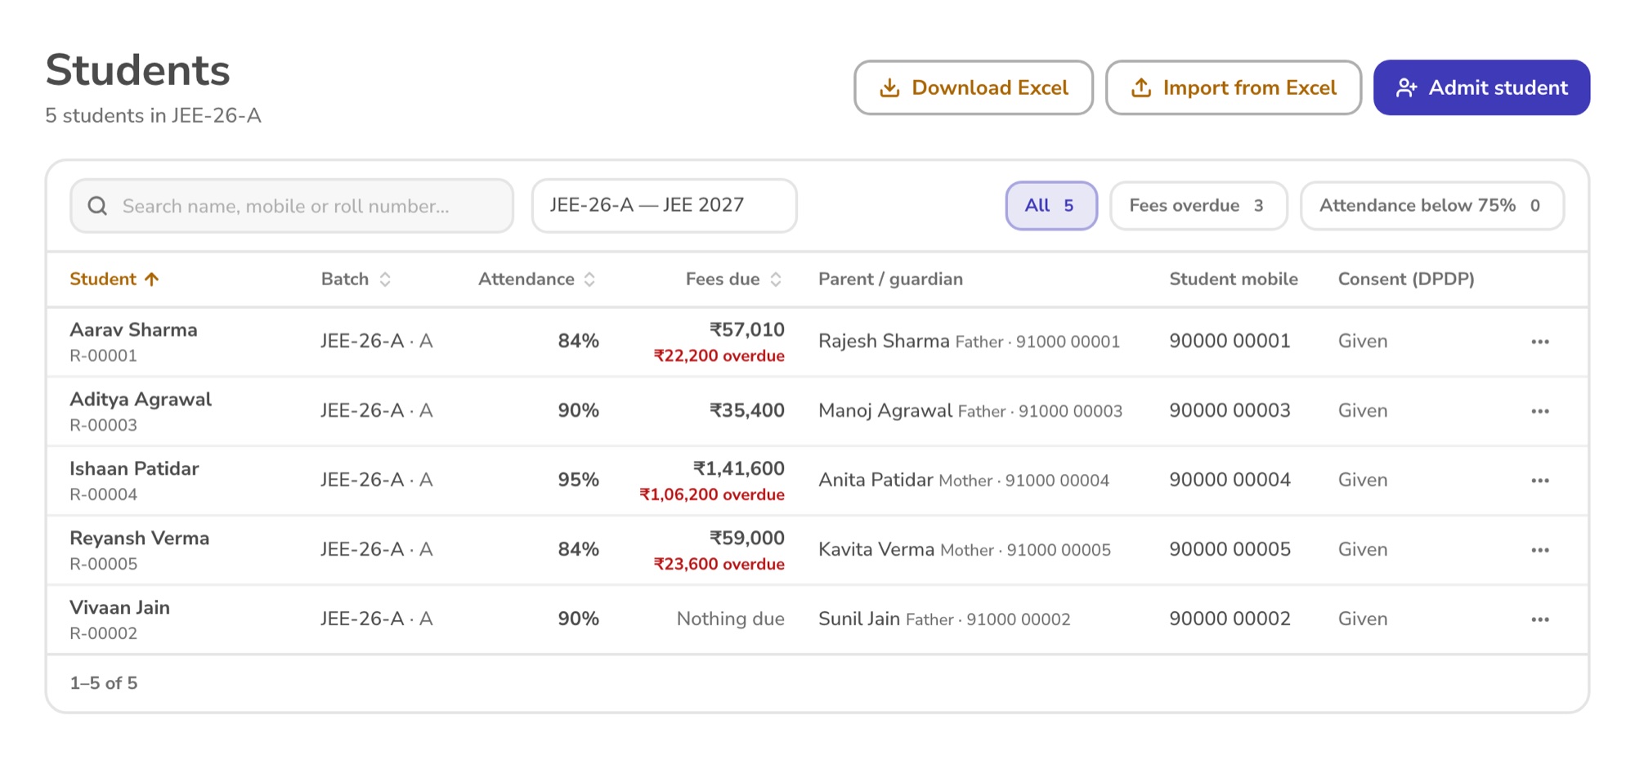The width and height of the screenshot is (1635, 760).
Task: Admit a new student
Action: 1481,87
